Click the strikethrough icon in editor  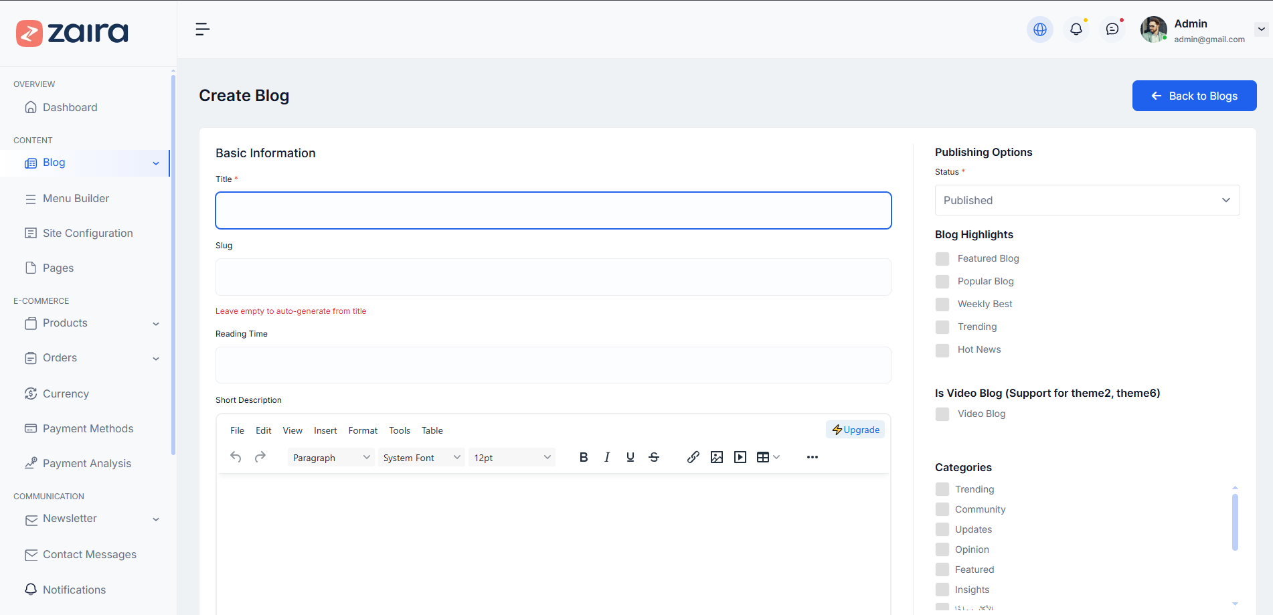653,457
